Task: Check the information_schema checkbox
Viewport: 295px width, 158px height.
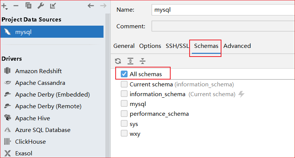Action: click(x=124, y=94)
